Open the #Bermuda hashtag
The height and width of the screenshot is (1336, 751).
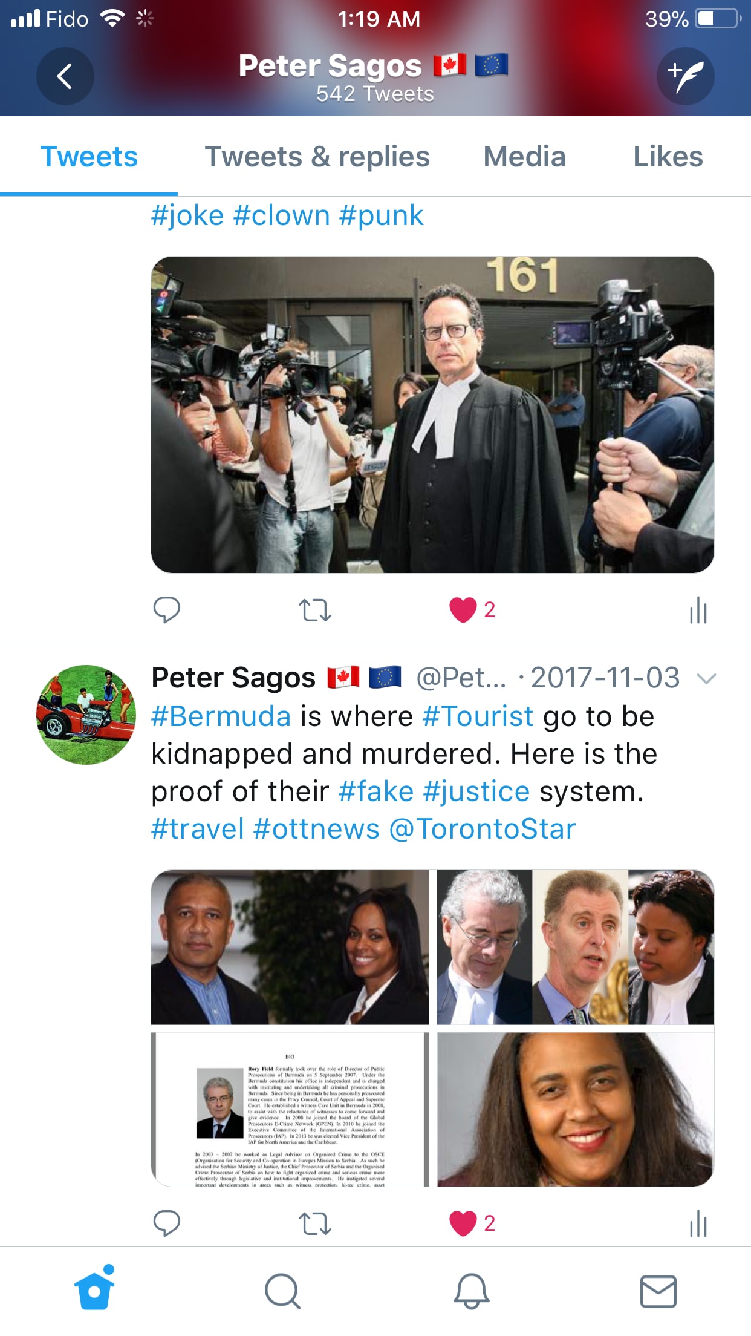coord(221,716)
